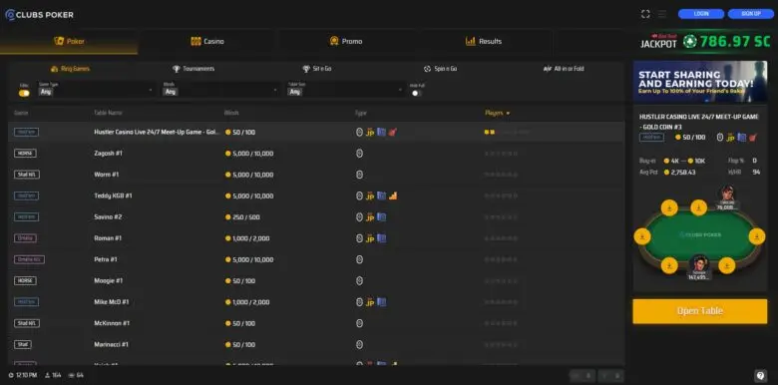
Task: Click blue cards icon in Savino #2 row
Action: (x=381, y=216)
